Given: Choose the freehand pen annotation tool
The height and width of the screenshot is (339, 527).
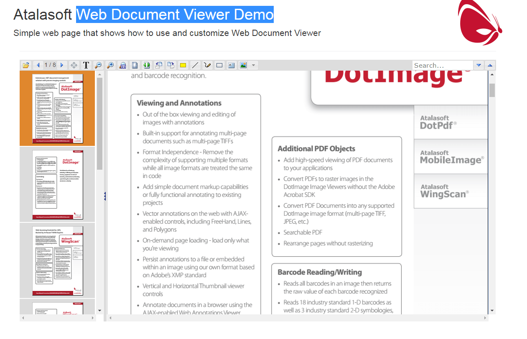Looking at the screenshot, I should [207, 65].
